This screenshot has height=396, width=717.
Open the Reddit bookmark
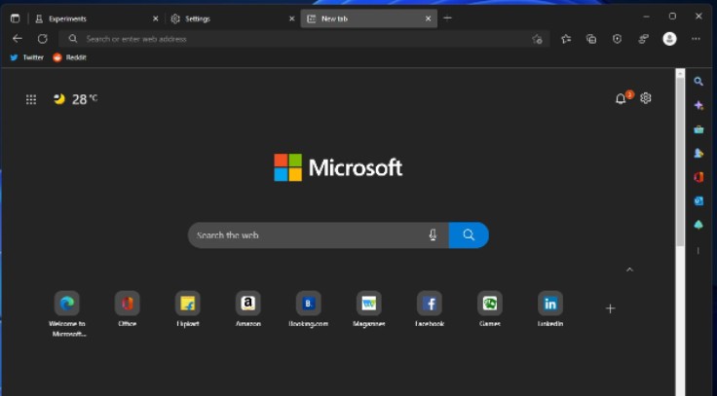click(70, 57)
